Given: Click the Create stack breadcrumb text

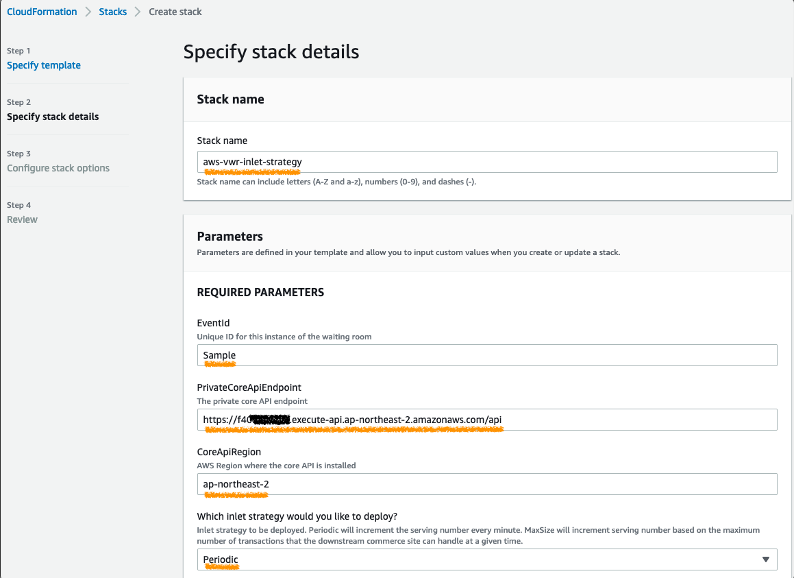Looking at the screenshot, I should pos(175,12).
